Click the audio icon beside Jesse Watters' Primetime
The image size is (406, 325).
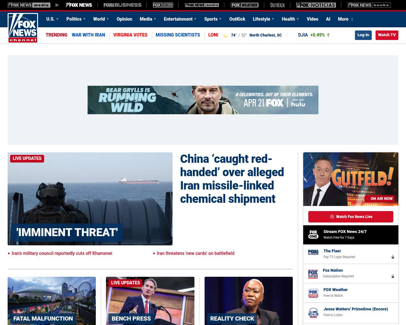click(x=313, y=313)
